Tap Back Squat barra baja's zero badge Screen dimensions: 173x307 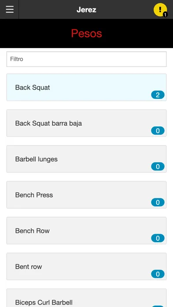tap(158, 131)
